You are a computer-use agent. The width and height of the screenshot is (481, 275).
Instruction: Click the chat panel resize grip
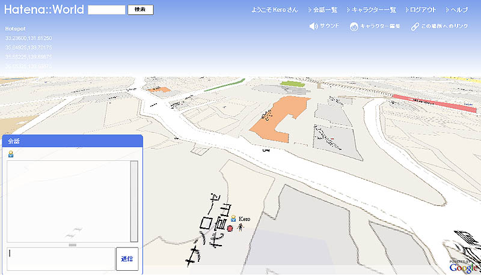point(73,245)
